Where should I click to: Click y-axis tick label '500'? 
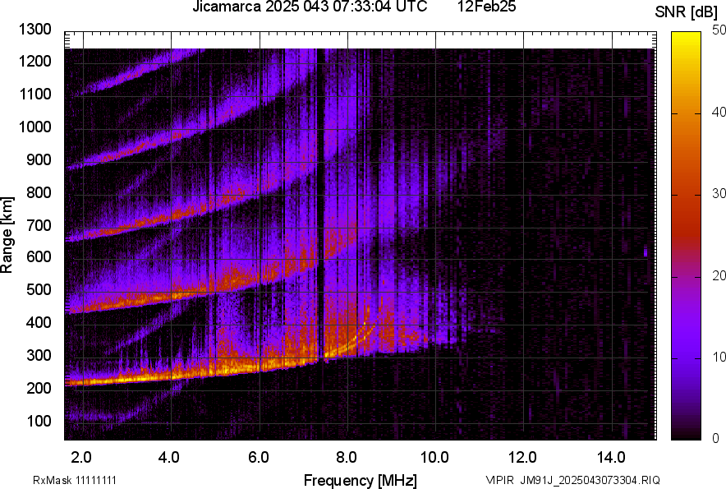click(x=39, y=289)
